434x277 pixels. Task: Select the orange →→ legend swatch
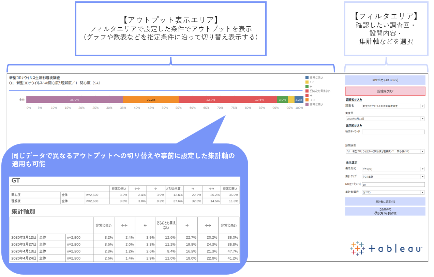coord(307,100)
